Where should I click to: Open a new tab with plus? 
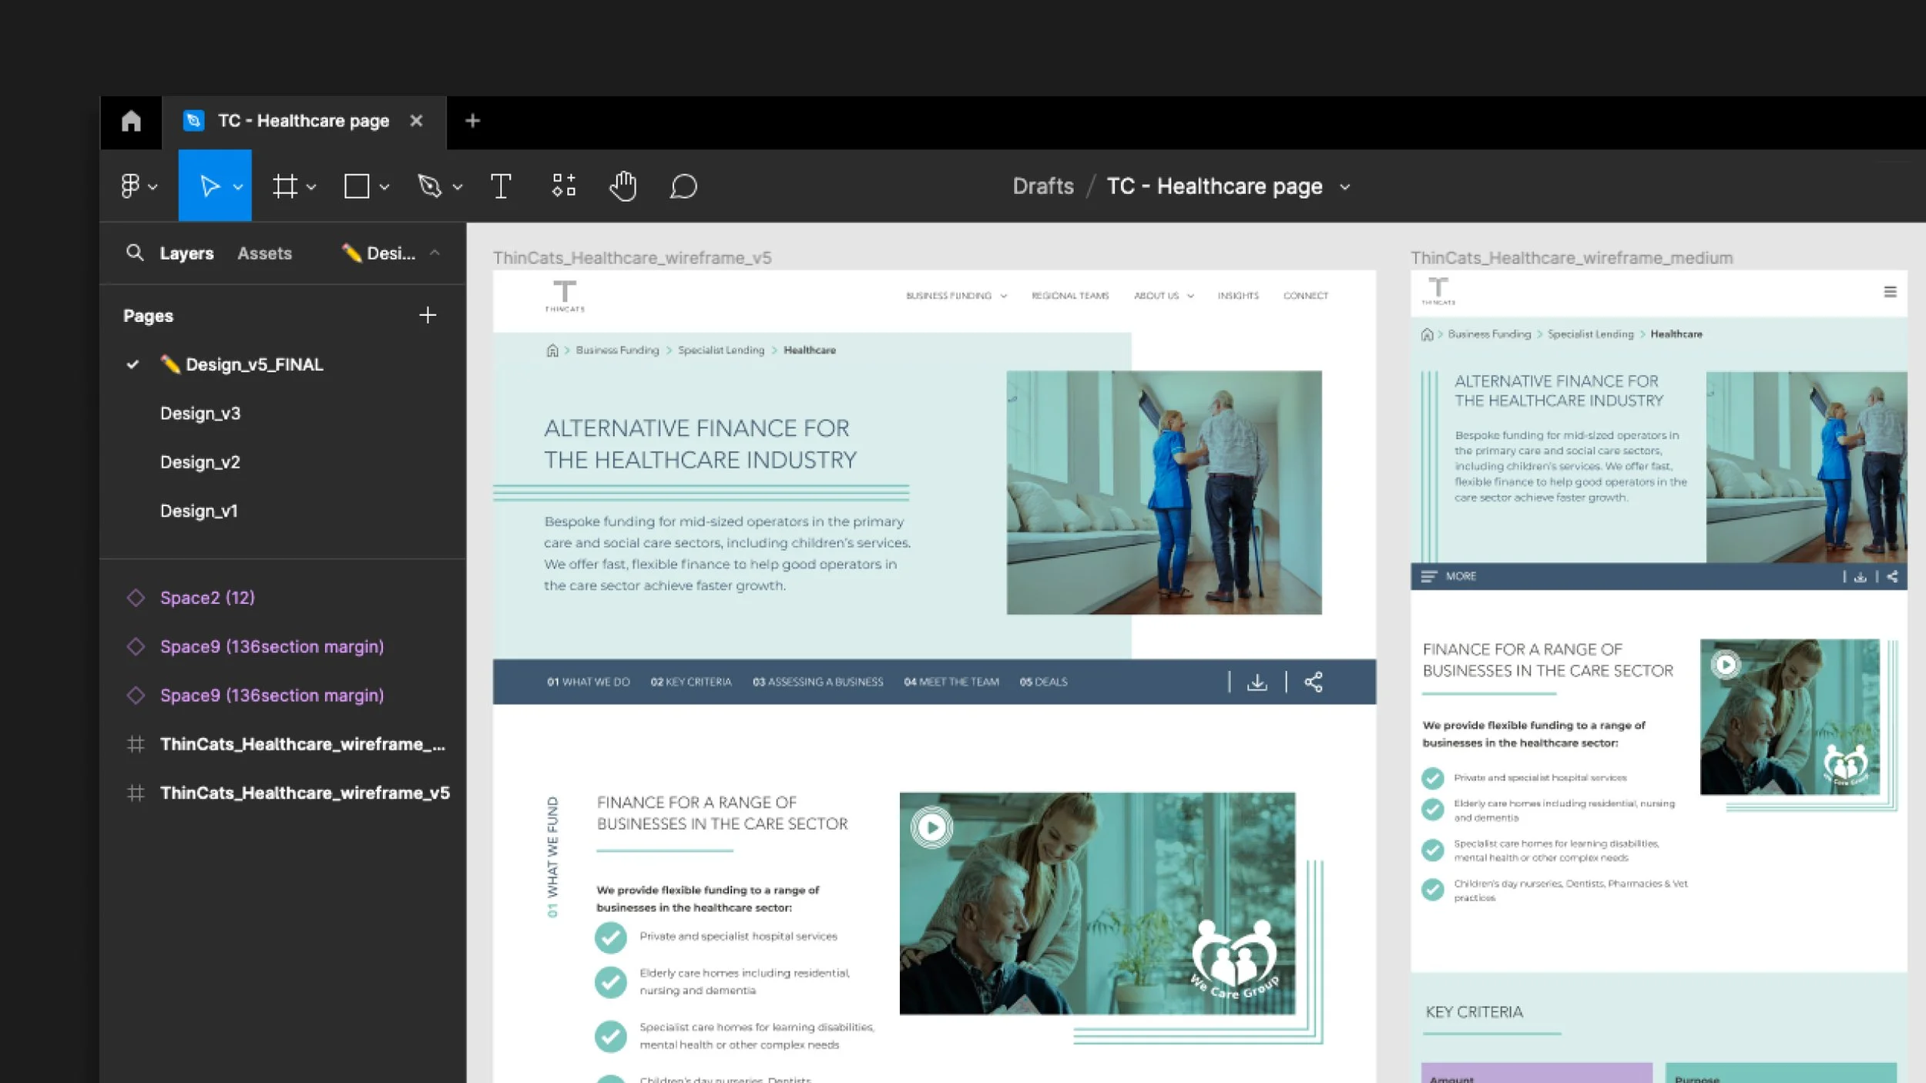(x=472, y=121)
